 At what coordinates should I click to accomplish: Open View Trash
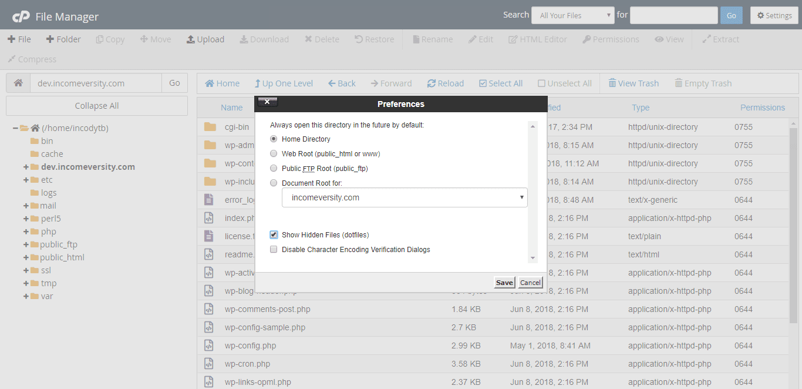click(612, 83)
